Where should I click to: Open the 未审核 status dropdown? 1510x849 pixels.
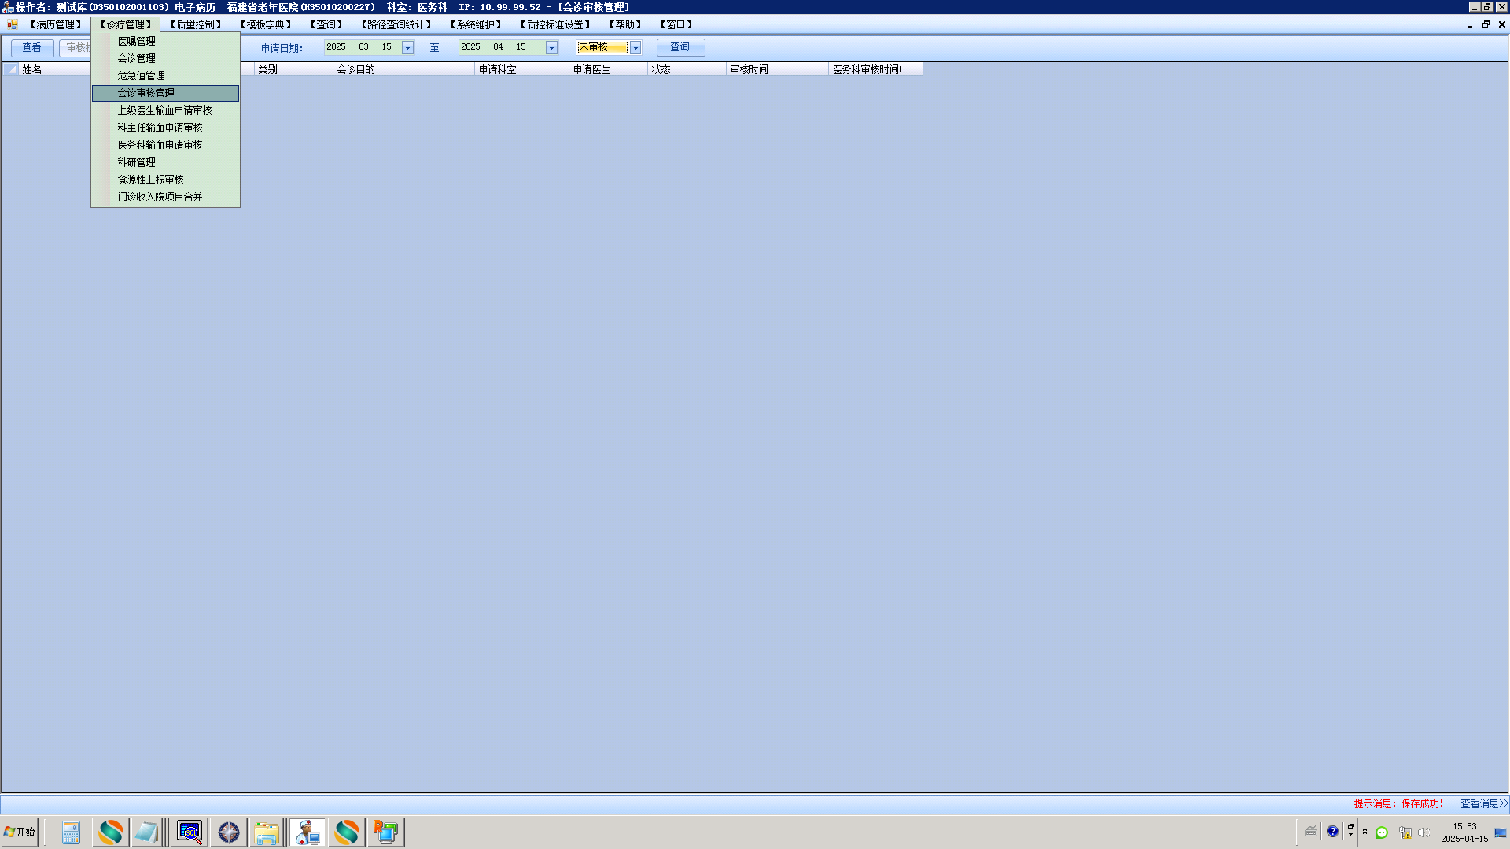(635, 48)
